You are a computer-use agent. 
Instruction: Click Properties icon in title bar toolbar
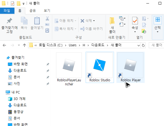point(13,4)
